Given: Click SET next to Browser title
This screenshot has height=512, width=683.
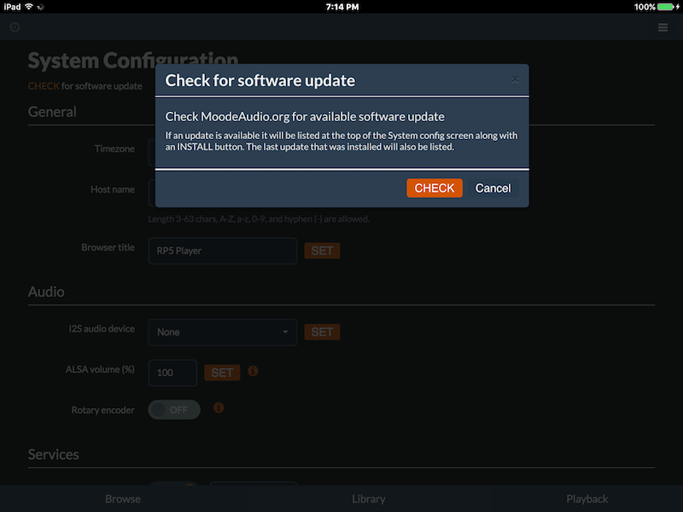Looking at the screenshot, I should point(323,251).
